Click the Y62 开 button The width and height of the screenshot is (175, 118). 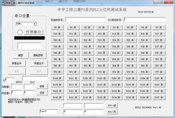87,66
